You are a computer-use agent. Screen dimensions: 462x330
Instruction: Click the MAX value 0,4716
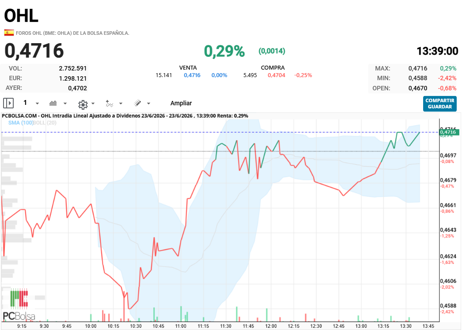click(x=417, y=68)
